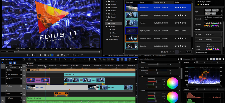225x103 pixels.
Task: Click the lock icon beside clip star rating
Action: point(198,5)
